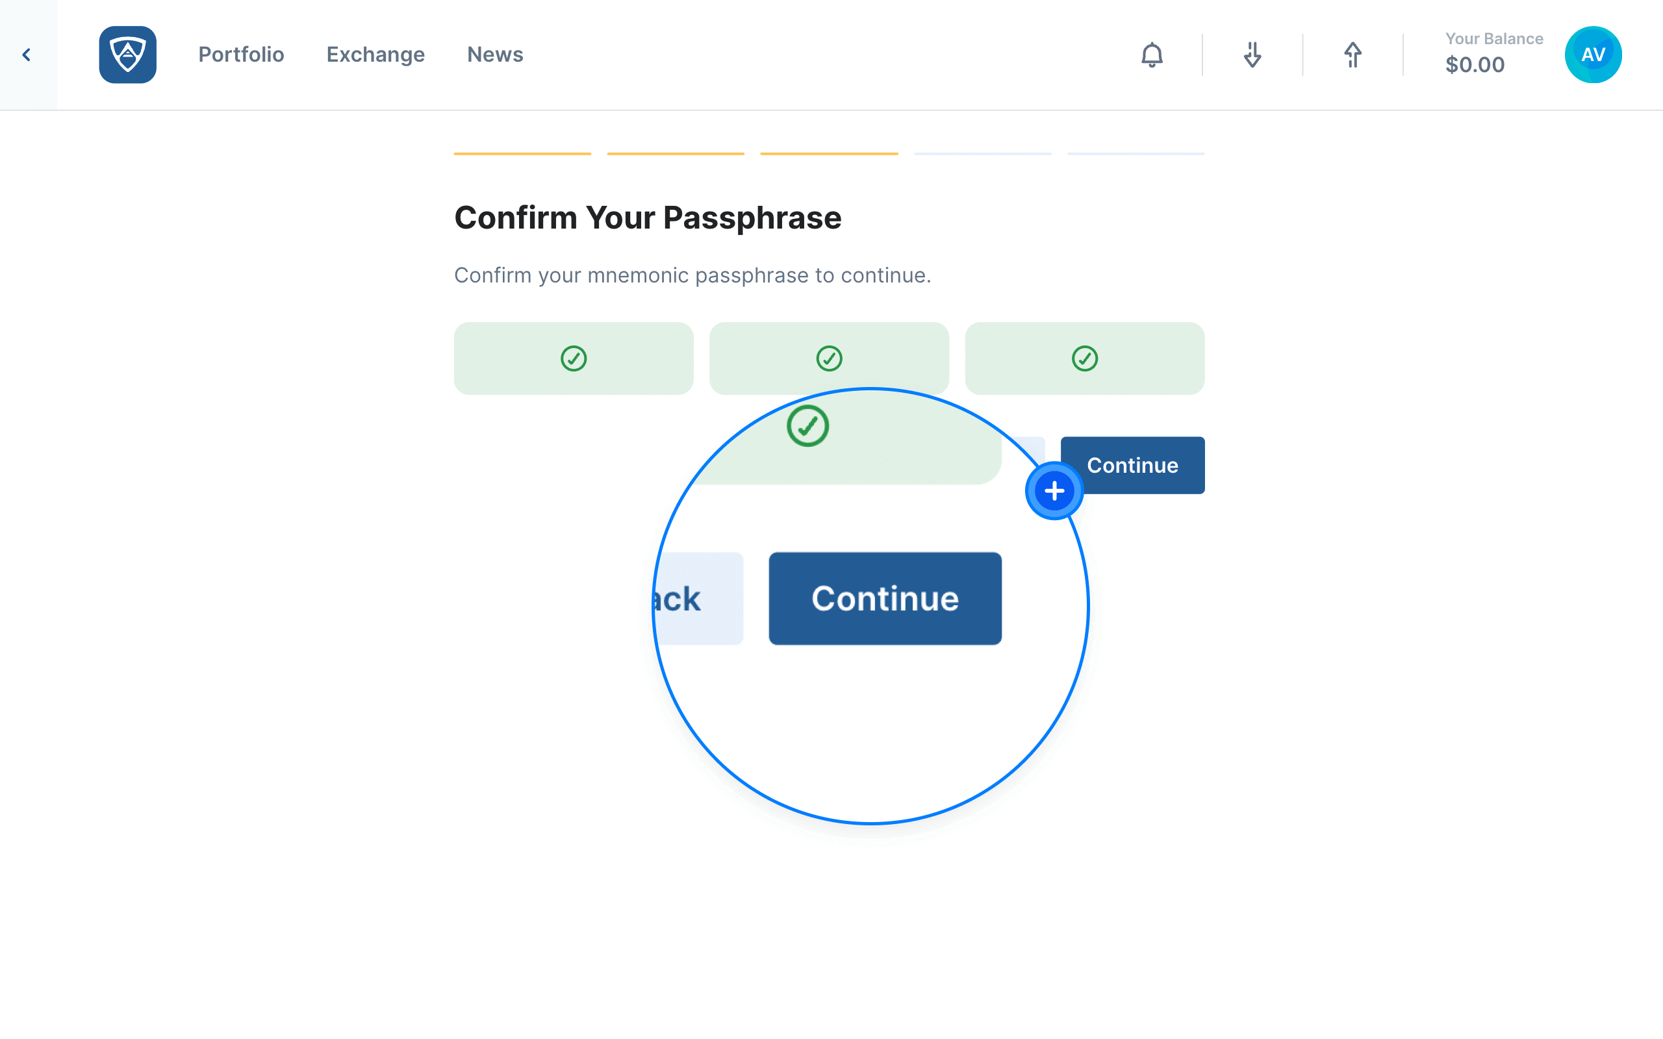Viewport: 1663px width, 1039px height.
Task: Open the AV user avatar menu
Action: pyautogui.click(x=1593, y=55)
